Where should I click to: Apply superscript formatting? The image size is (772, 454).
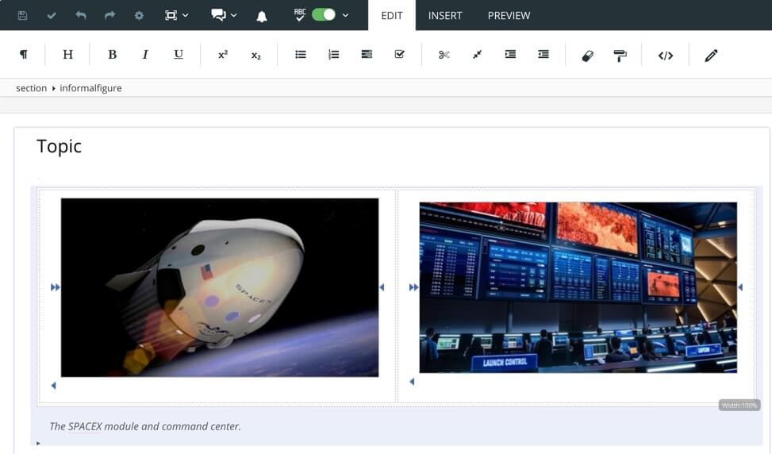[x=222, y=54]
